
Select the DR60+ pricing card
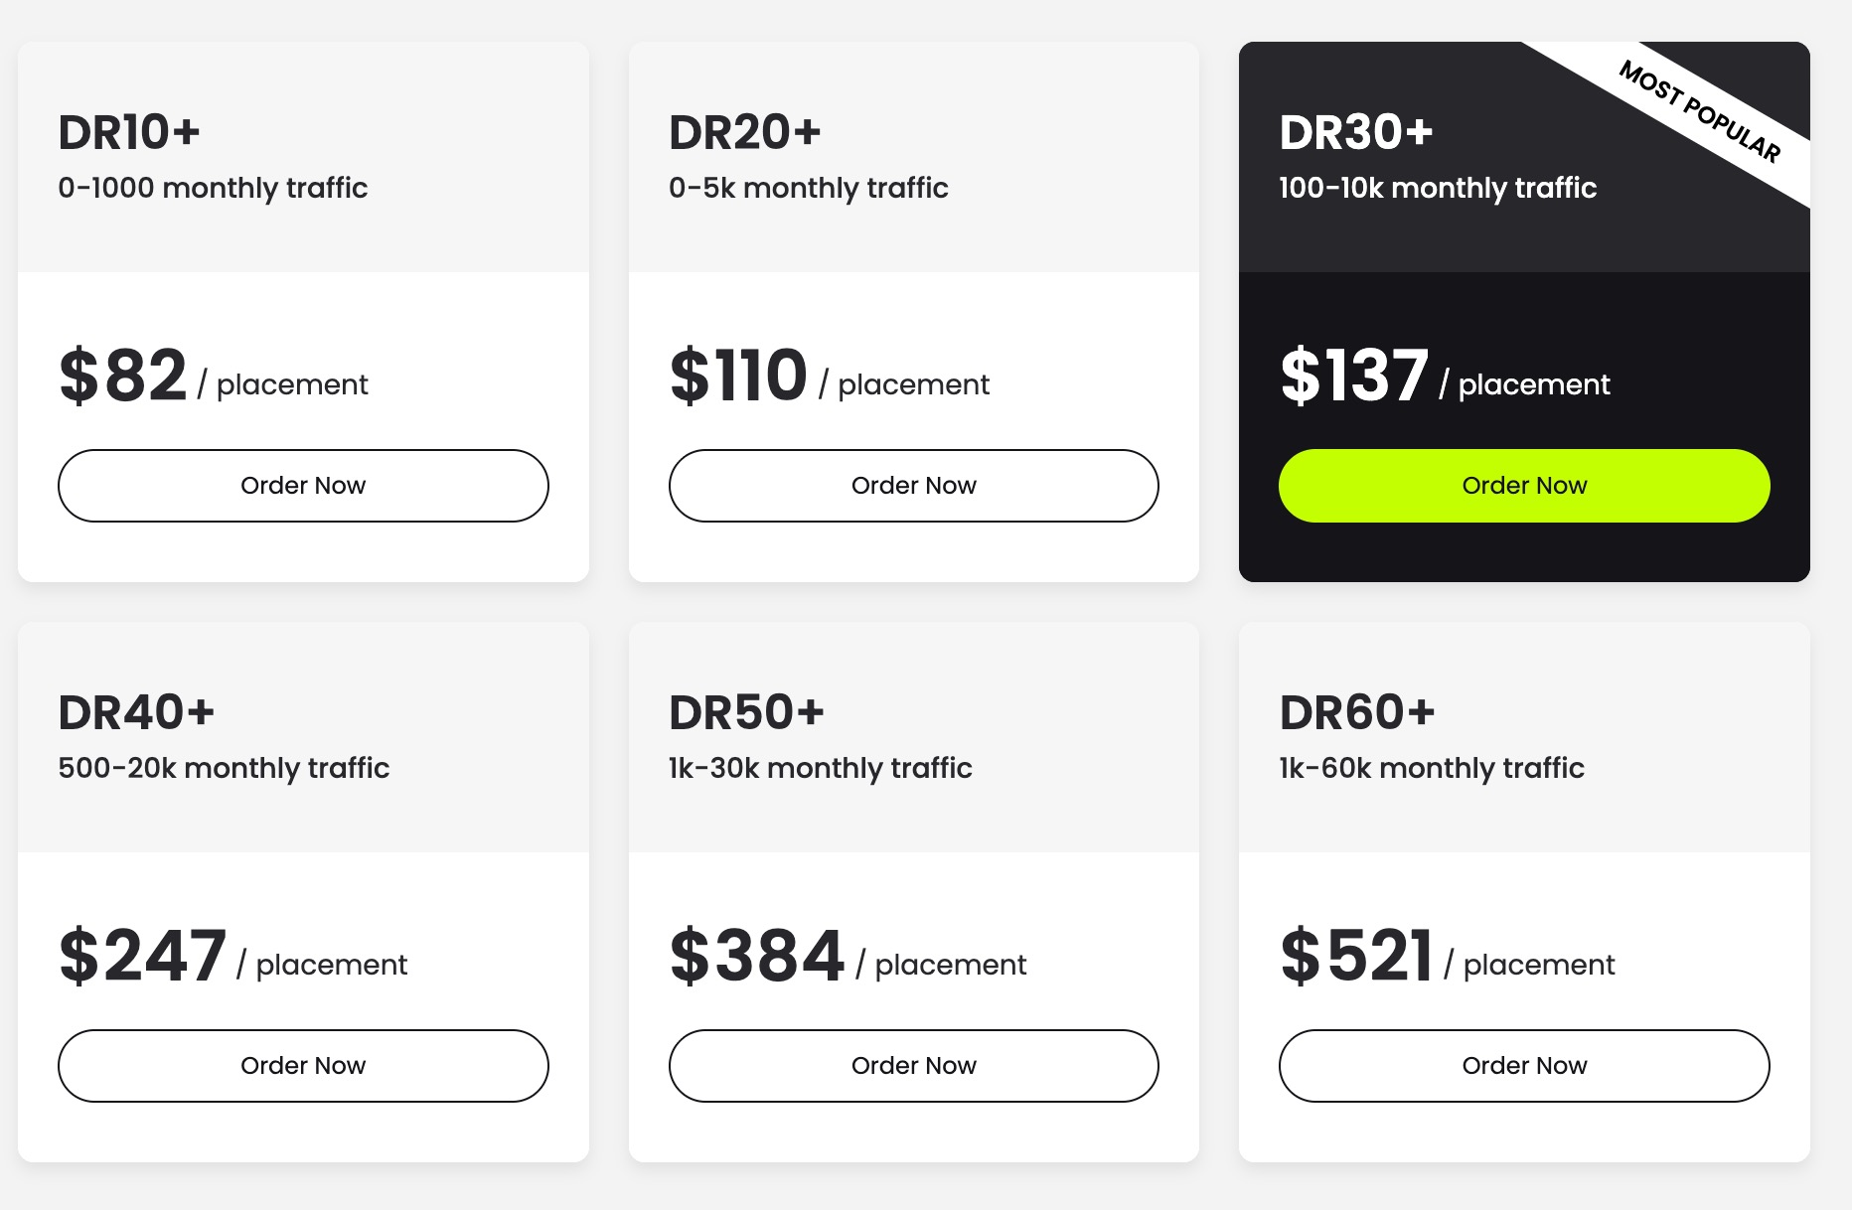[x=1523, y=889]
